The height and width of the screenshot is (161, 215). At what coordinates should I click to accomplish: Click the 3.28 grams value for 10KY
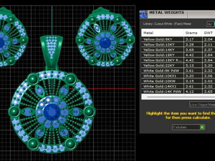pyautogui.click(x=189, y=45)
